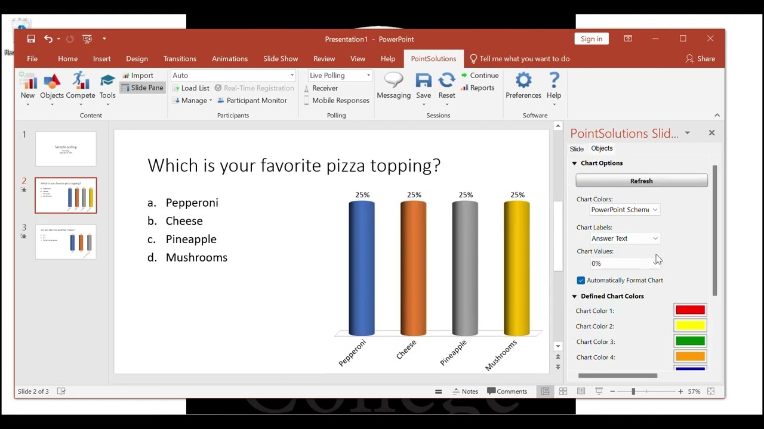Open the Chart Colors dropdown
764x429 pixels.
pos(624,210)
